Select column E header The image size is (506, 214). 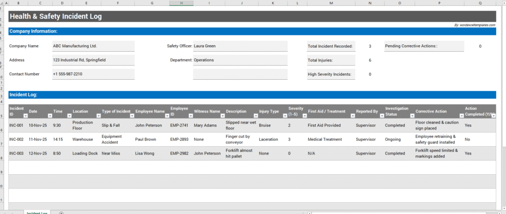pyautogui.click(x=86, y=3)
